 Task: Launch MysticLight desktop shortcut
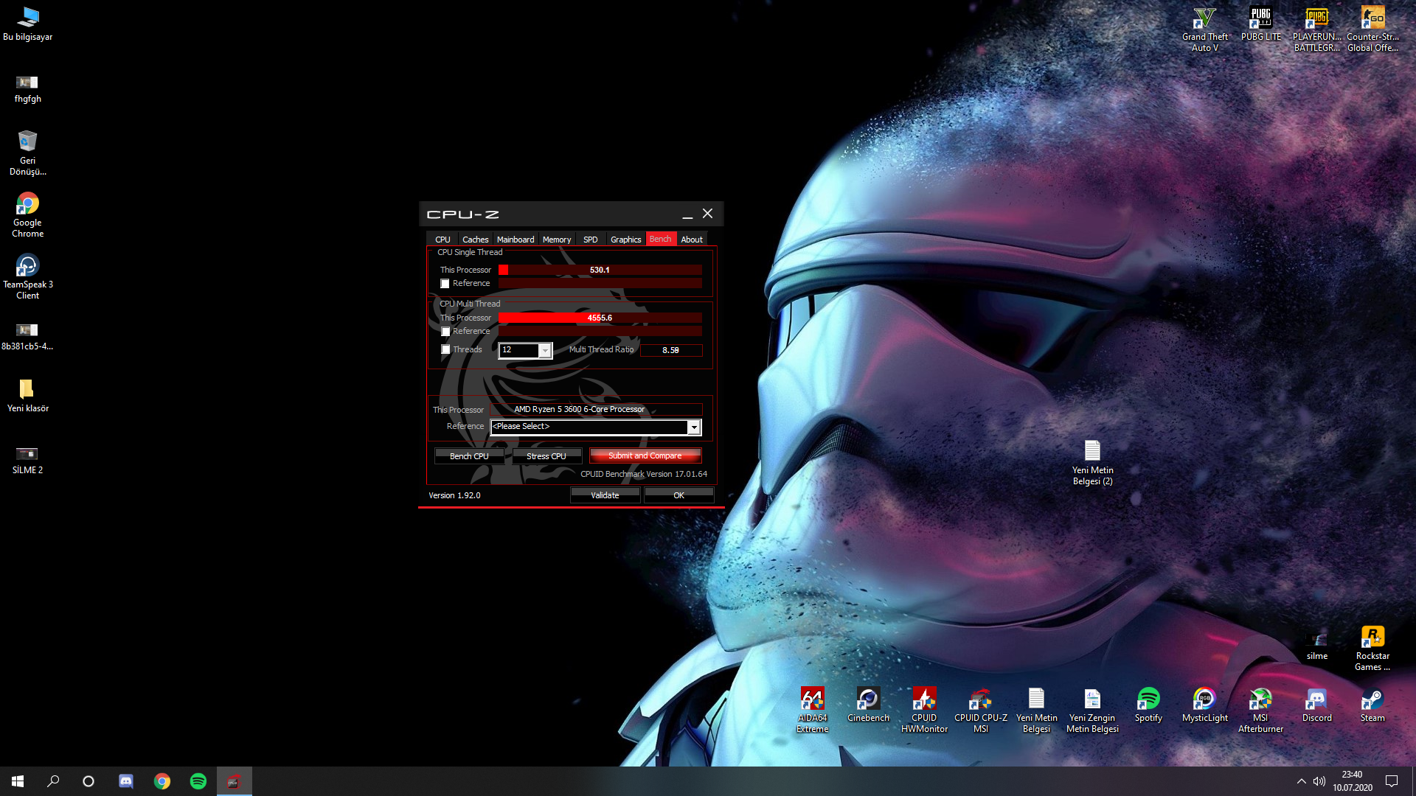click(x=1204, y=705)
